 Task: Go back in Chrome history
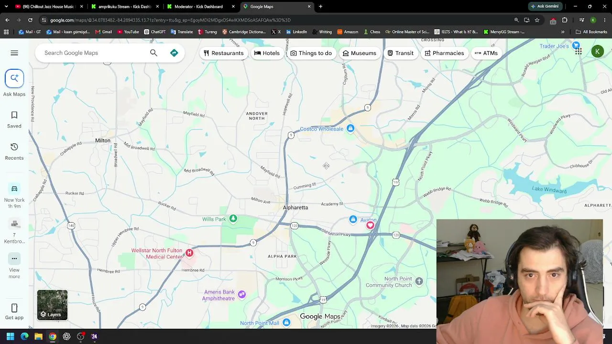tap(7, 20)
